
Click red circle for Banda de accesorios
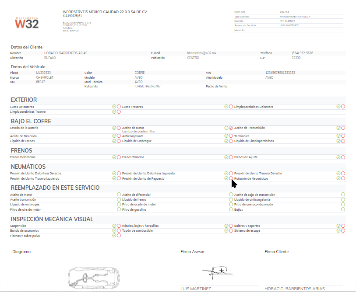pyautogui.click(x=119, y=230)
